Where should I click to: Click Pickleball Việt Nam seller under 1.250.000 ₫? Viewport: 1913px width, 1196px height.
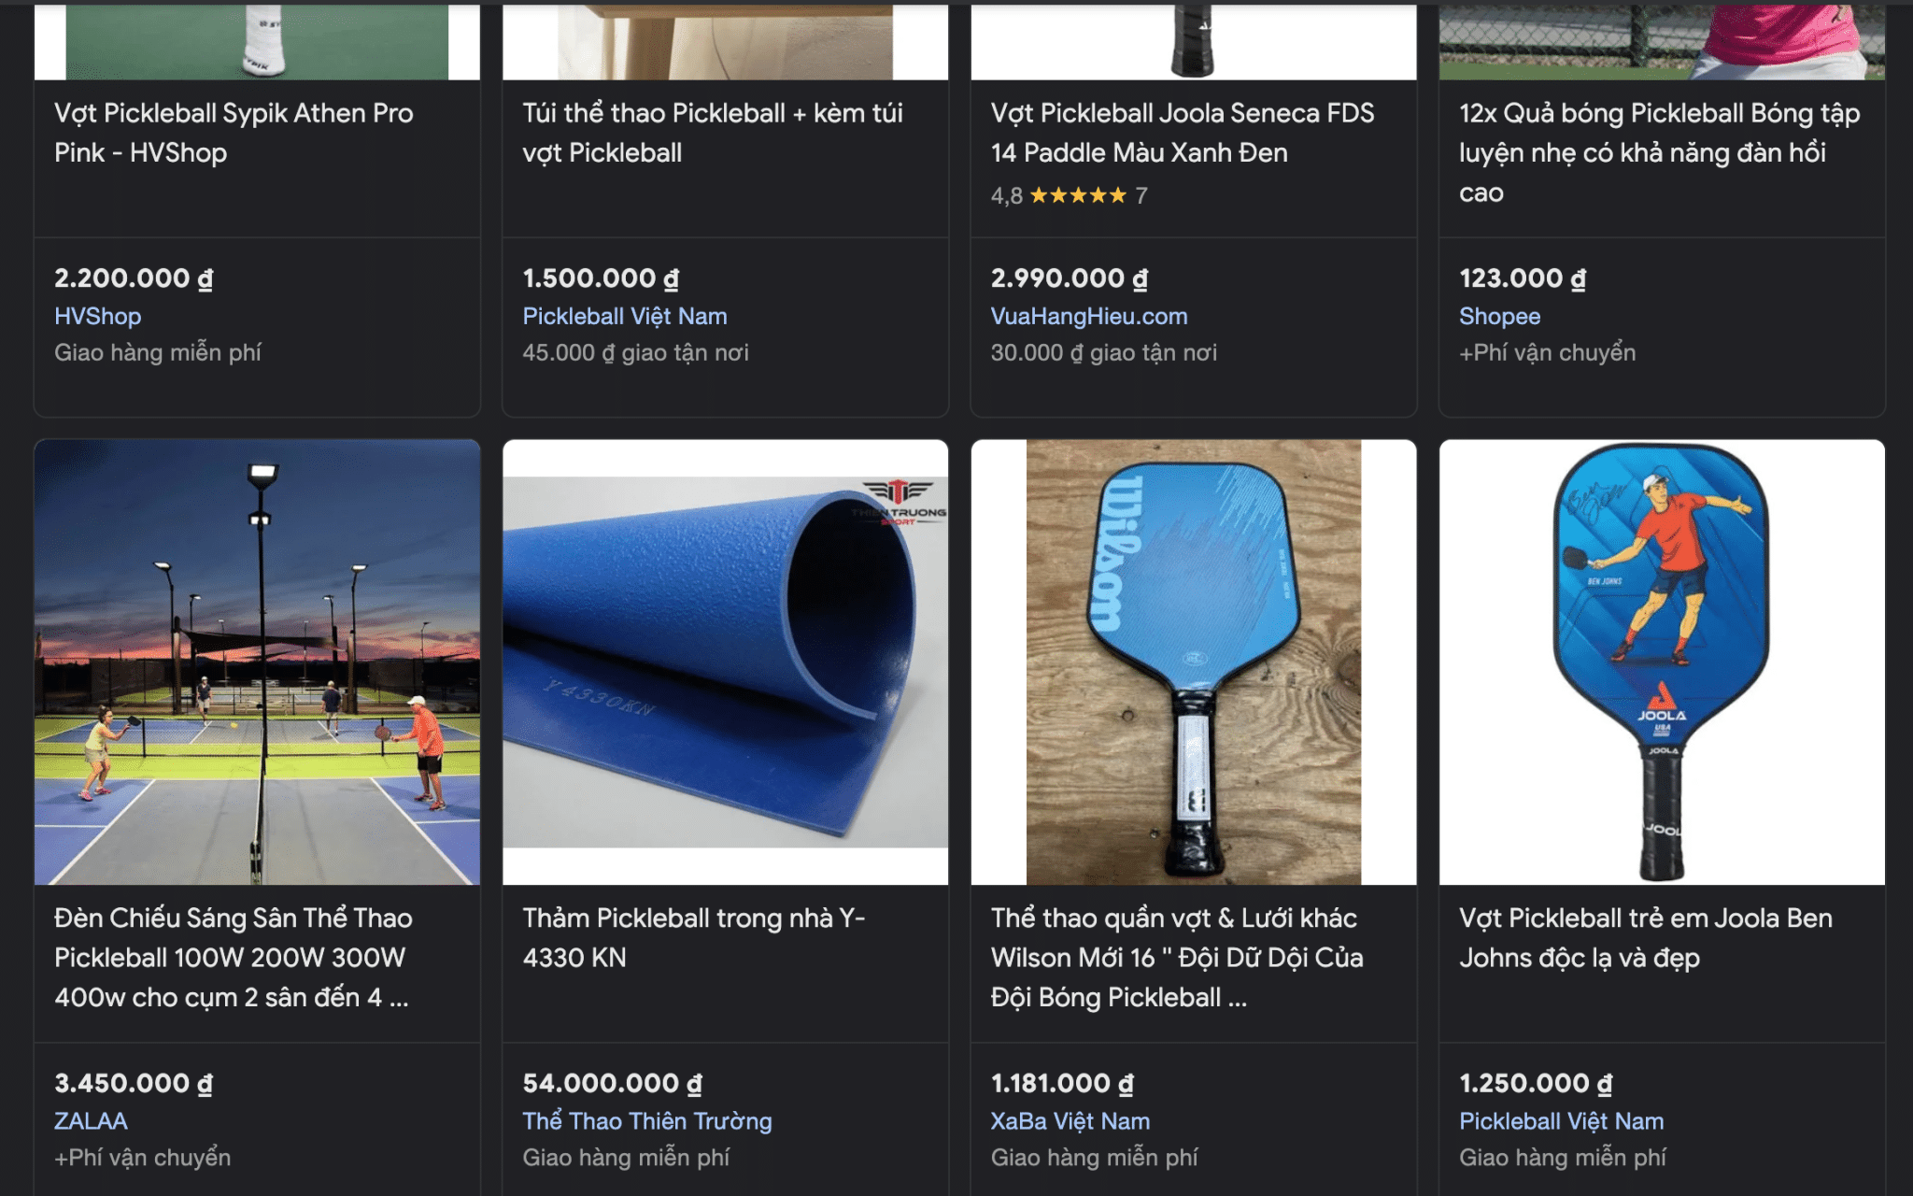[x=1561, y=1120]
